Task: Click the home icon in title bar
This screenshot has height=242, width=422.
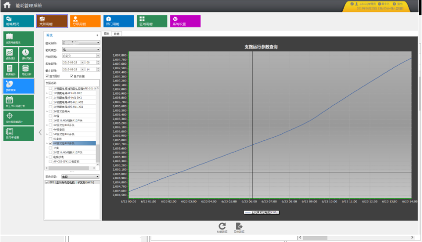Action: [x=7, y=5]
